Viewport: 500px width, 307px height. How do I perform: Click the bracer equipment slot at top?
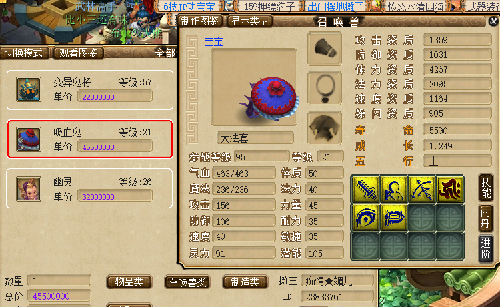click(x=325, y=49)
